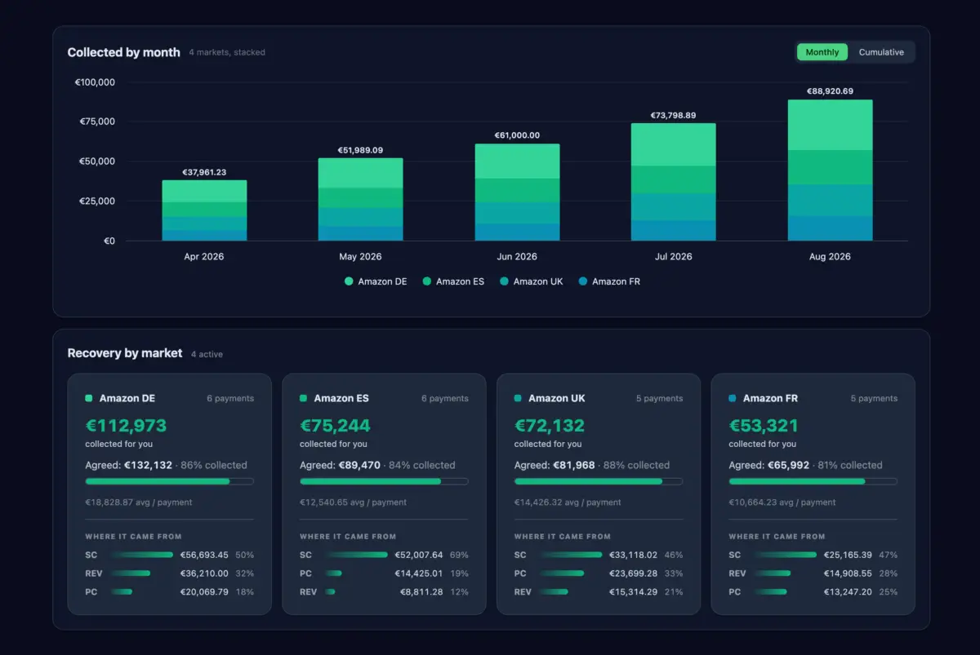This screenshot has height=655, width=980.
Task: Click the square icon beside Amazon ES card title
Action: coord(304,398)
